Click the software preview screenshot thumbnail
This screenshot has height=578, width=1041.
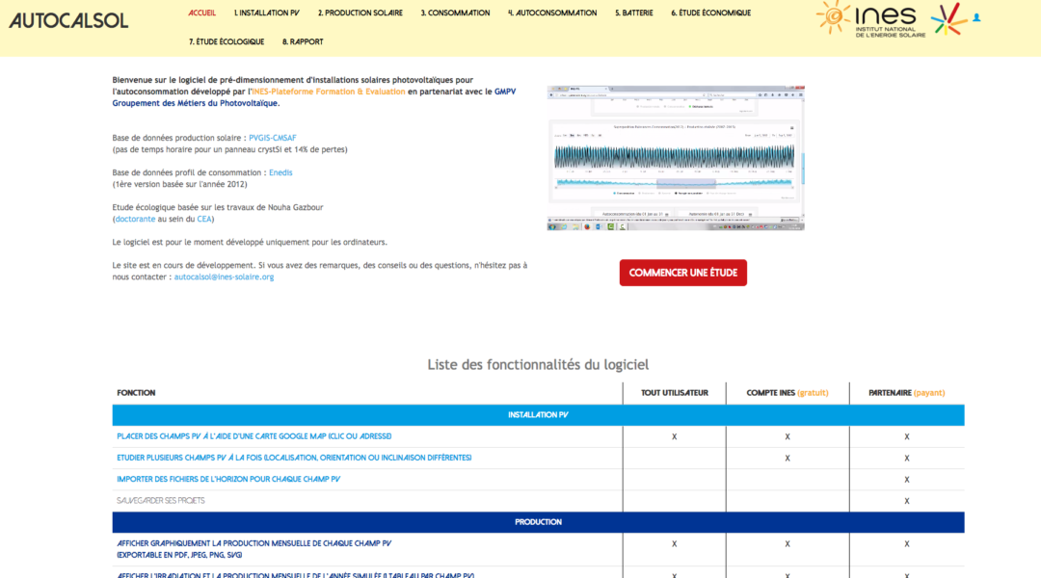click(x=676, y=158)
